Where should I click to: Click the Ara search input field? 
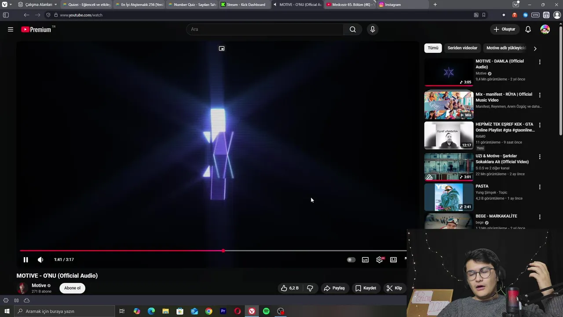click(265, 29)
